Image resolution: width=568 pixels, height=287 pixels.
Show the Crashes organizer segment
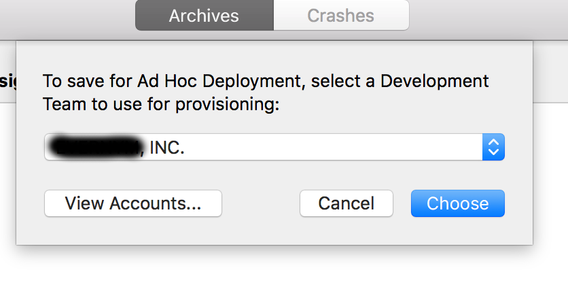[341, 15]
